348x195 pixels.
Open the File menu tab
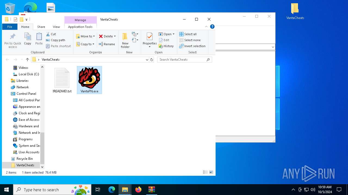[10, 27]
